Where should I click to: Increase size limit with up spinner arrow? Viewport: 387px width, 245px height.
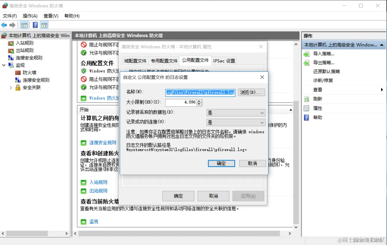point(199,101)
